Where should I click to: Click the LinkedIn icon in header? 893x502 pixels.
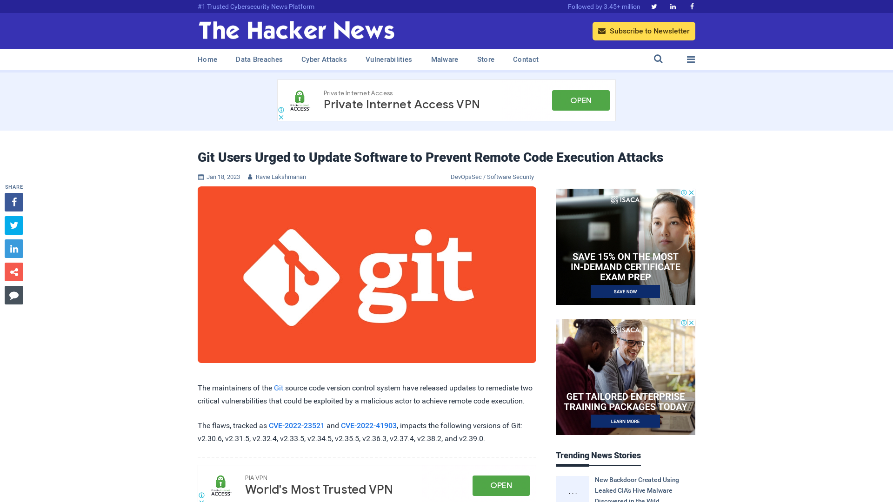673,6
